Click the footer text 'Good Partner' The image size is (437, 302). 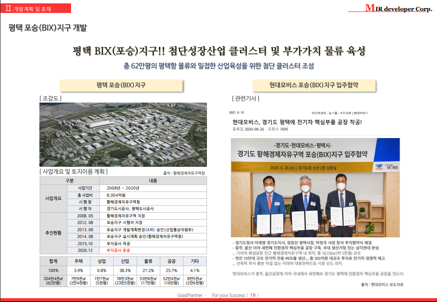click(190, 295)
